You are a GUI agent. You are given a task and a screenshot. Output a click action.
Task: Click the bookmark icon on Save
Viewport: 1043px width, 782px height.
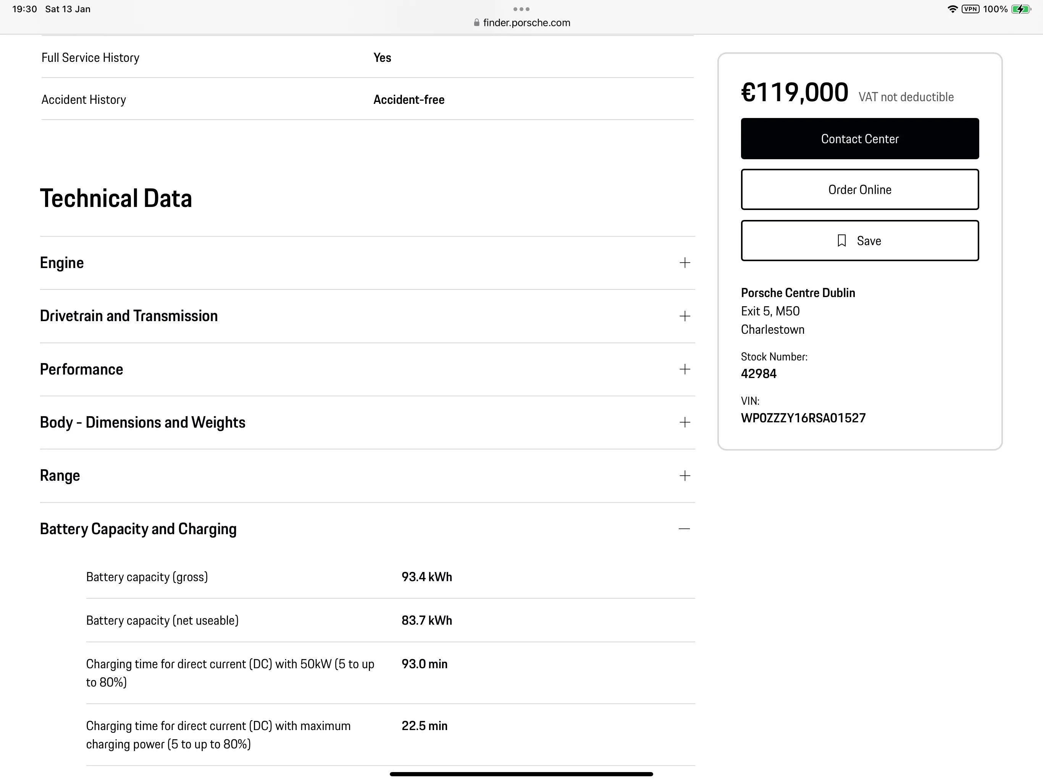coord(842,241)
